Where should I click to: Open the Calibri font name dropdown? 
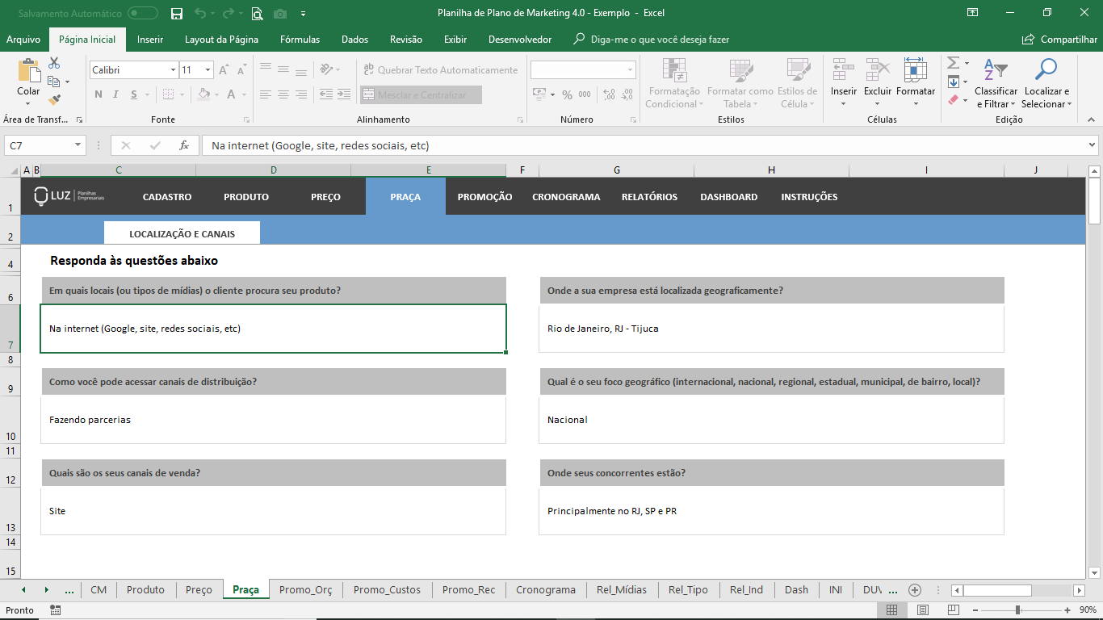[173, 70]
